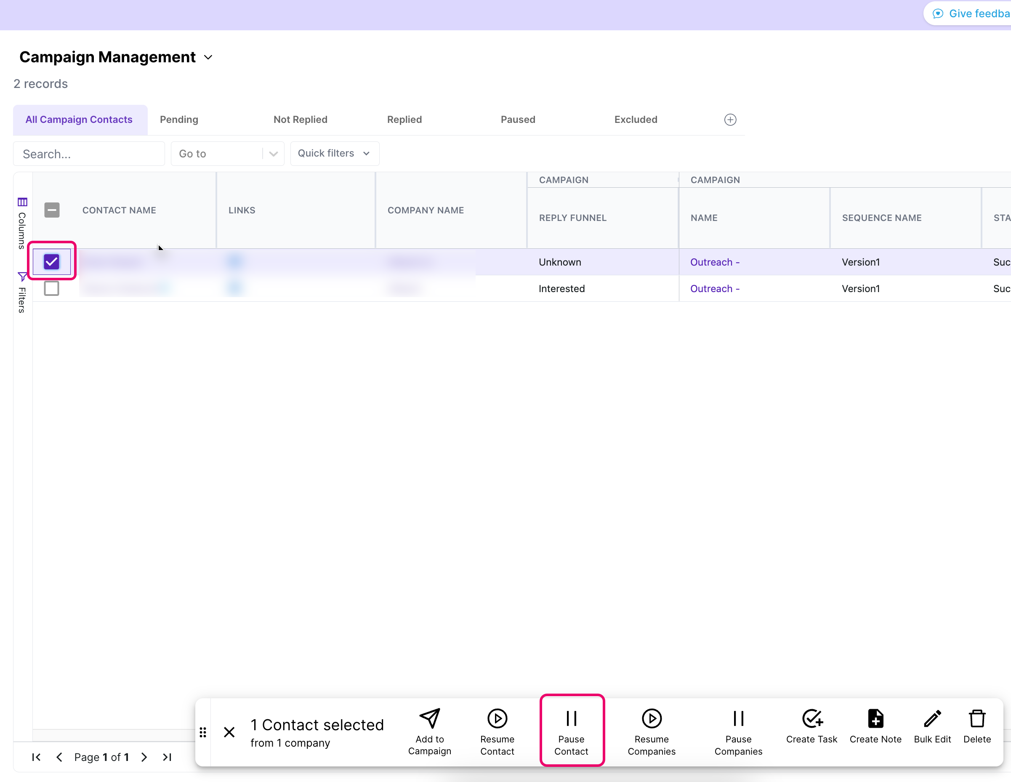Image resolution: width=1011 pixels, height=782 pixels.
Task: Click the LINKS column header
Action: 242,210
